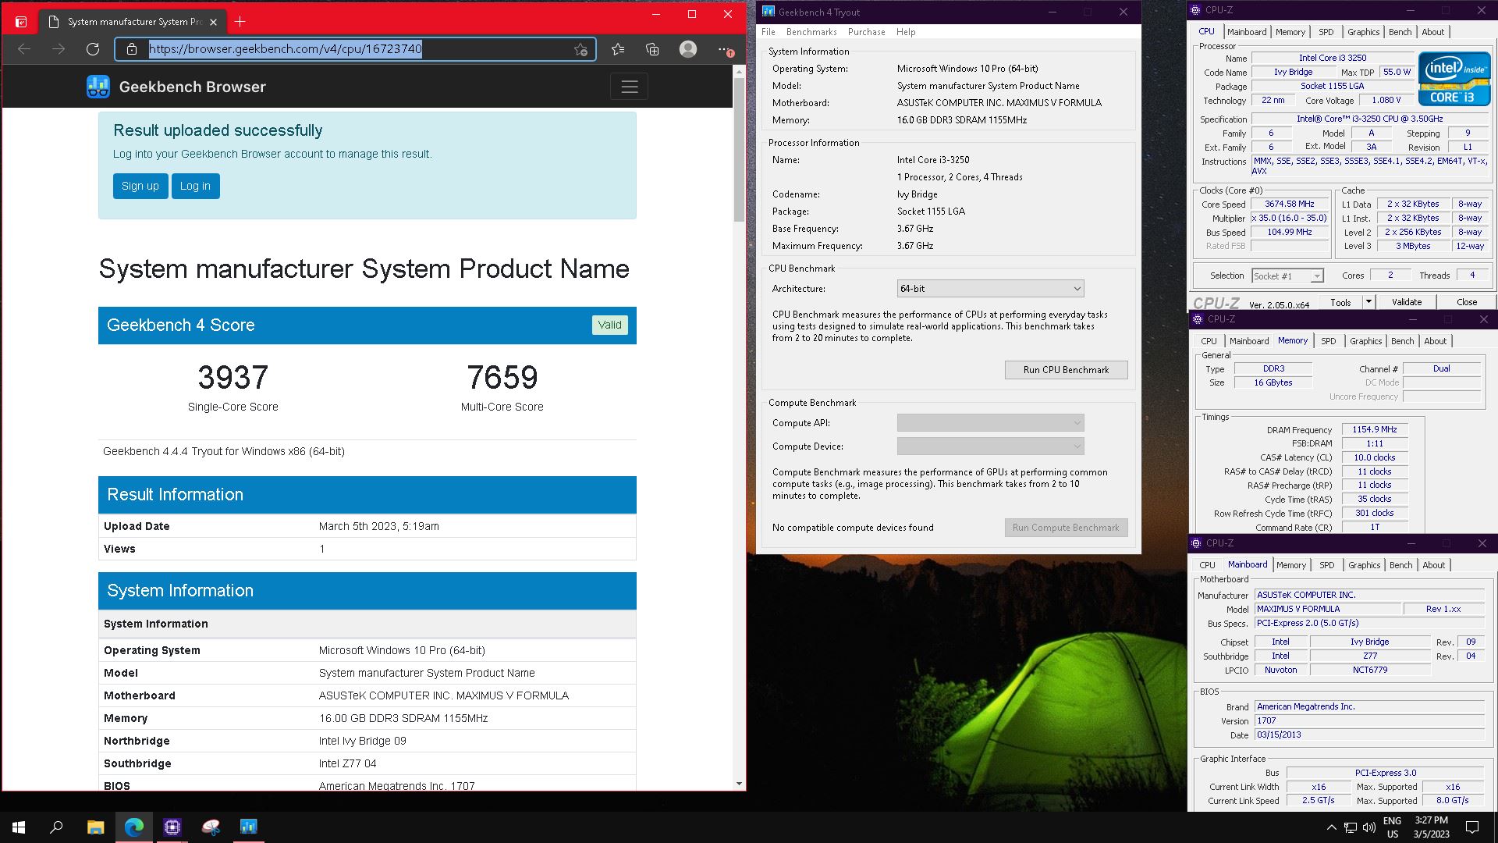Open the hamburger navigation menu on Geekbench Browser
This screenshot has width=1498, height=843.
point(630,87)
